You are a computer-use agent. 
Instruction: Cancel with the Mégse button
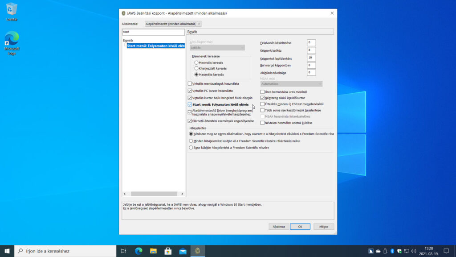click(324, 227)
